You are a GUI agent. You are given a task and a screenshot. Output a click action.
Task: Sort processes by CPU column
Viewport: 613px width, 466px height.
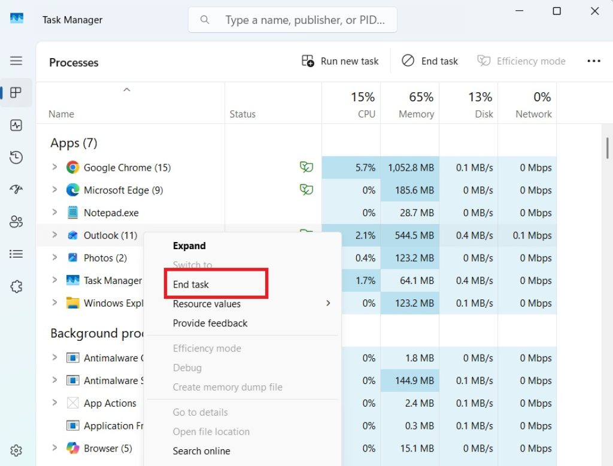[351, 104]
